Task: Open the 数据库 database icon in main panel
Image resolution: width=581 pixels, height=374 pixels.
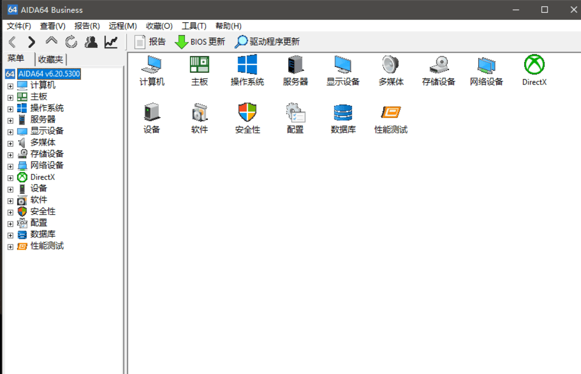Action: [x=343, y=118]
